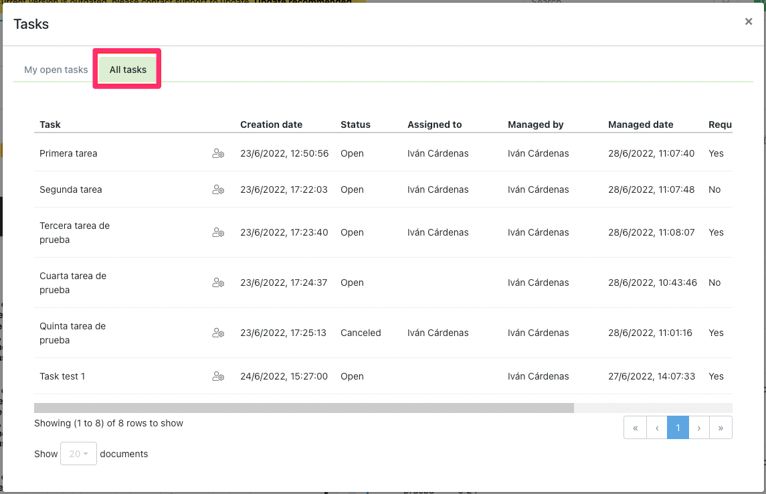Select page 1 in pagination
This screenshot has height=494, width=766.
(678, 428)
